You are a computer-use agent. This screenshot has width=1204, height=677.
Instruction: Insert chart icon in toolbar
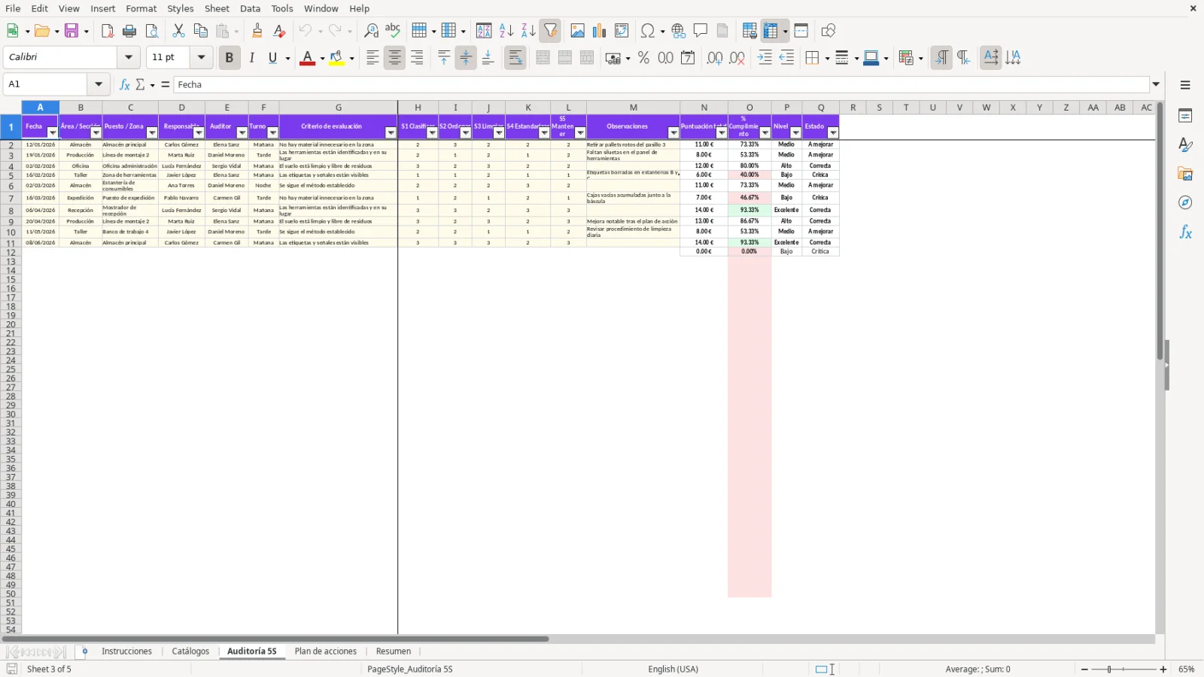[x=600, y=31]
